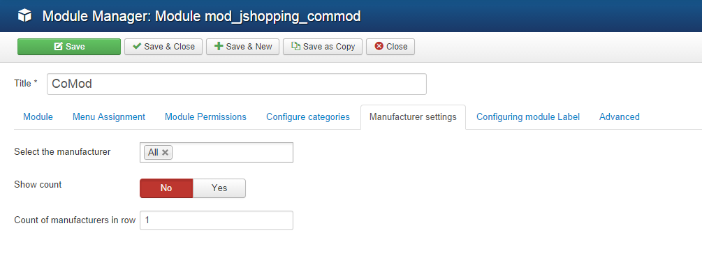Open the Configure categories tab
Screen dimensions: 702x279
point(307,117)
